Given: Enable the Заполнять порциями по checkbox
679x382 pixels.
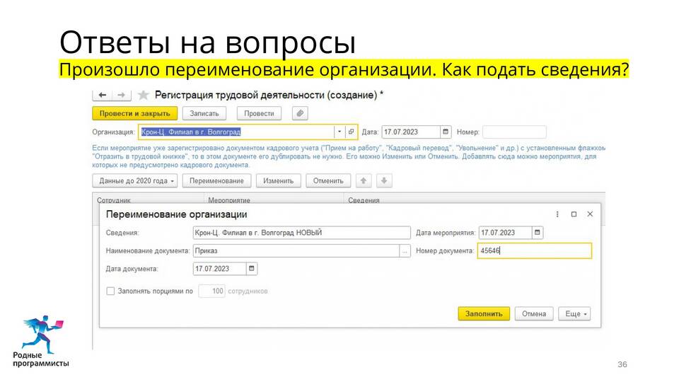Looking at the screenshot, I should (x=110, y=291).
